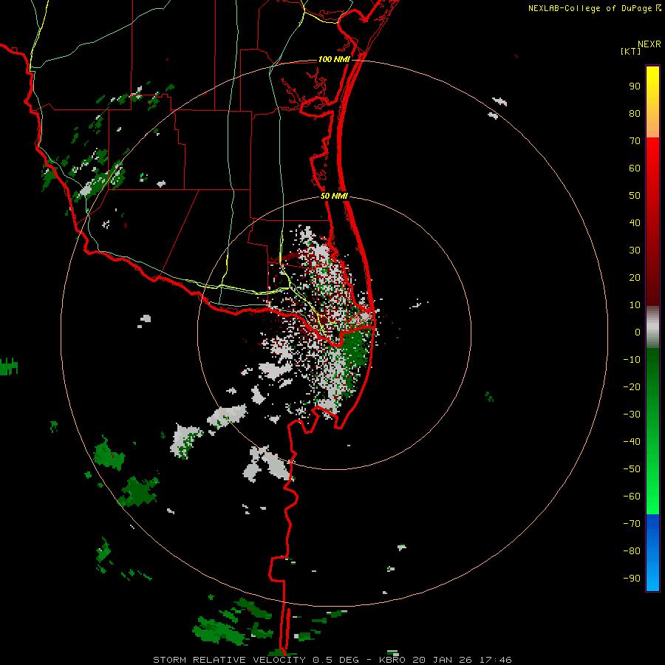Click the -10 value on the velocity scale

click(x=632, y=360)
